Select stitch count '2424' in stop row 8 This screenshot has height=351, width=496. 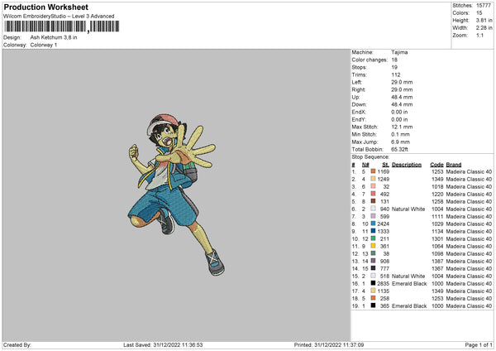383,224
